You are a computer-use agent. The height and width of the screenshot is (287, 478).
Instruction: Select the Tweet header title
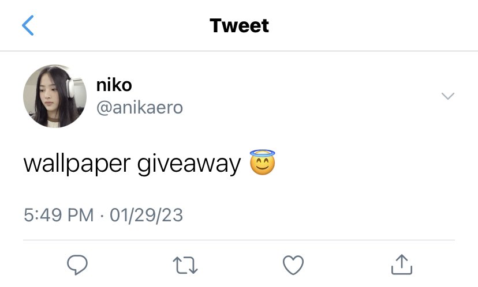click(x=240, y=25)
